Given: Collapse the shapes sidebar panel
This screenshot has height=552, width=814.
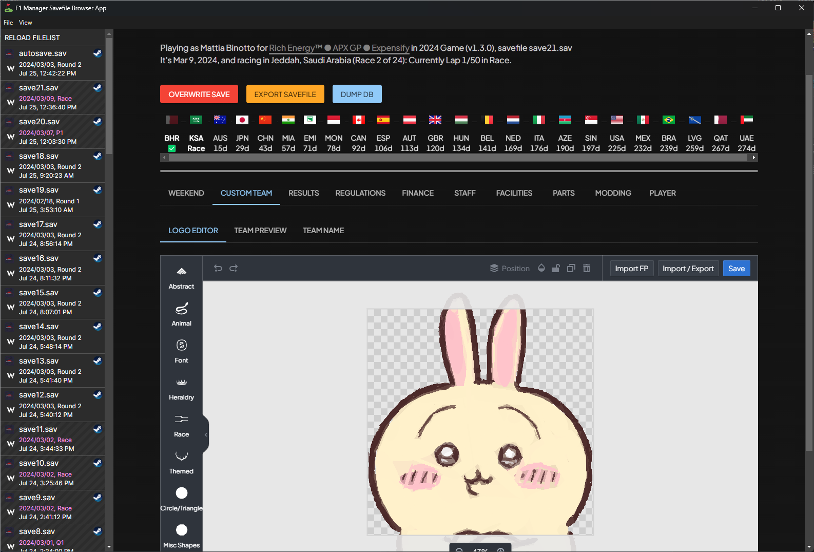Looking at the screenshot, I should tap(206, 434).
